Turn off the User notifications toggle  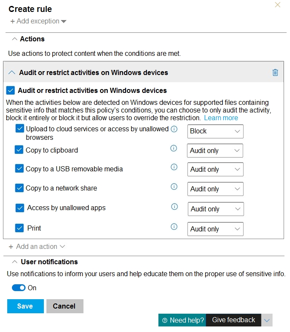pos(19,288)
